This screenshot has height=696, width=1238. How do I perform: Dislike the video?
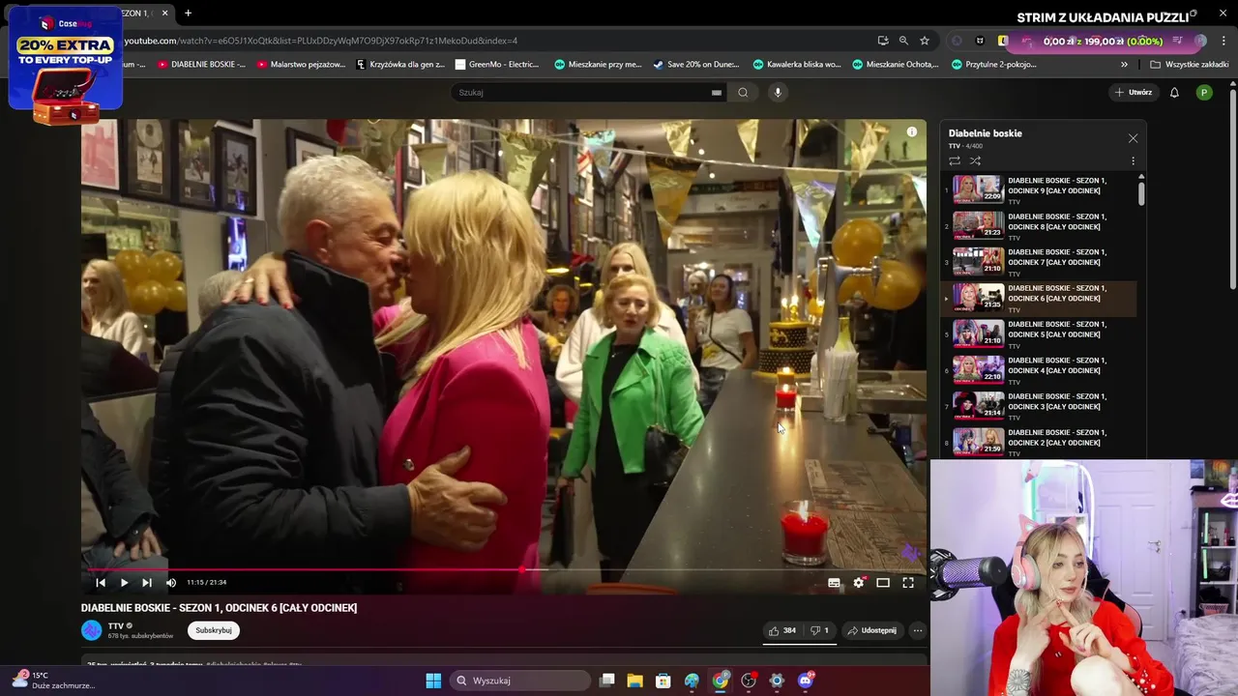[819, 630]
